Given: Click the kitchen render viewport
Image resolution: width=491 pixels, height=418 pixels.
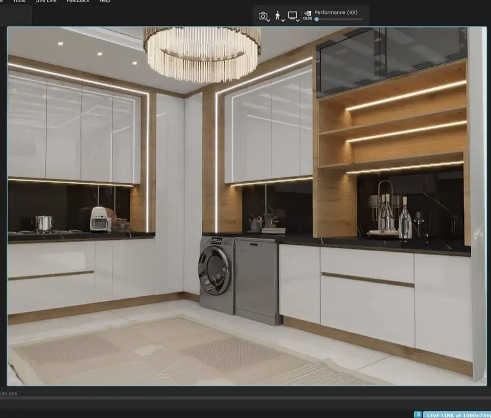Looking at the screenshot, I should (247, 206).
